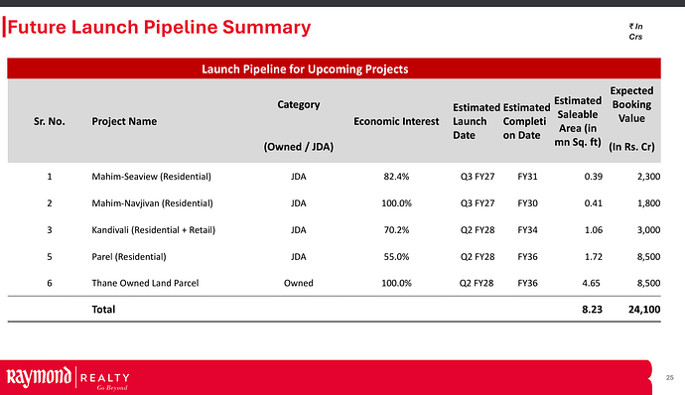Image resolution: width=685 pixels, height=395 pixels.
Task: Click the Future Launch Pipeline Summary title
Action: [x=159, y=27]
